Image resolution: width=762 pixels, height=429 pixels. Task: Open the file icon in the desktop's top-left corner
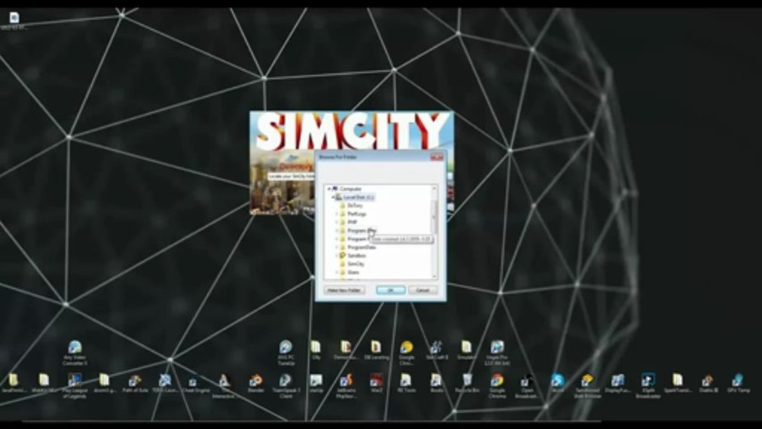coord(14,21)
